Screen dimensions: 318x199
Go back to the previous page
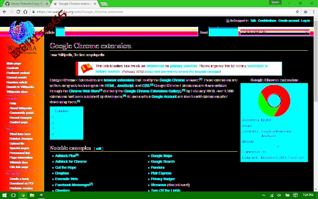pos(4,12)
